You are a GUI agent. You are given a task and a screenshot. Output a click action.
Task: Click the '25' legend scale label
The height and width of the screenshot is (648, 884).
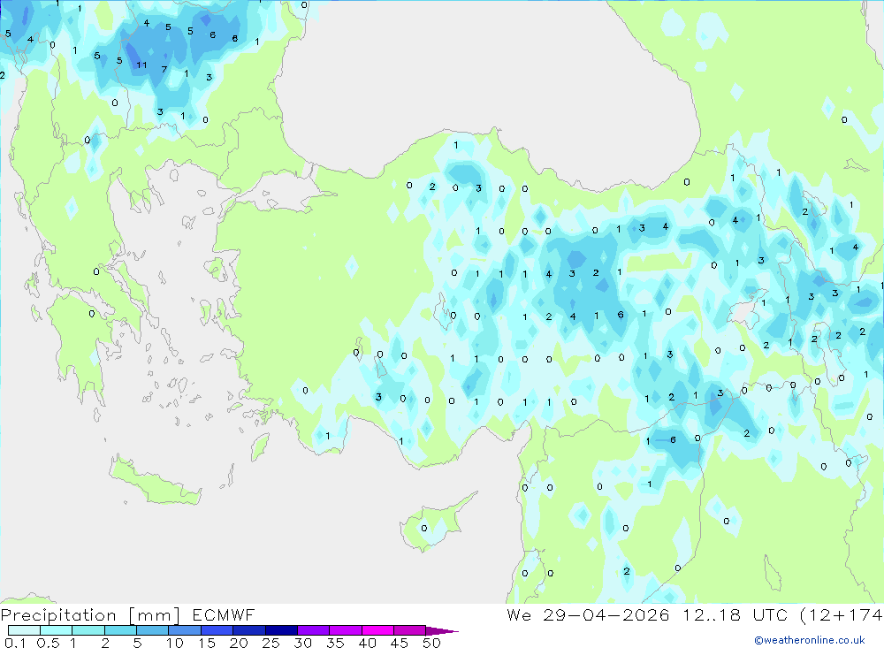pyautogui.click(x=271, y=643)
